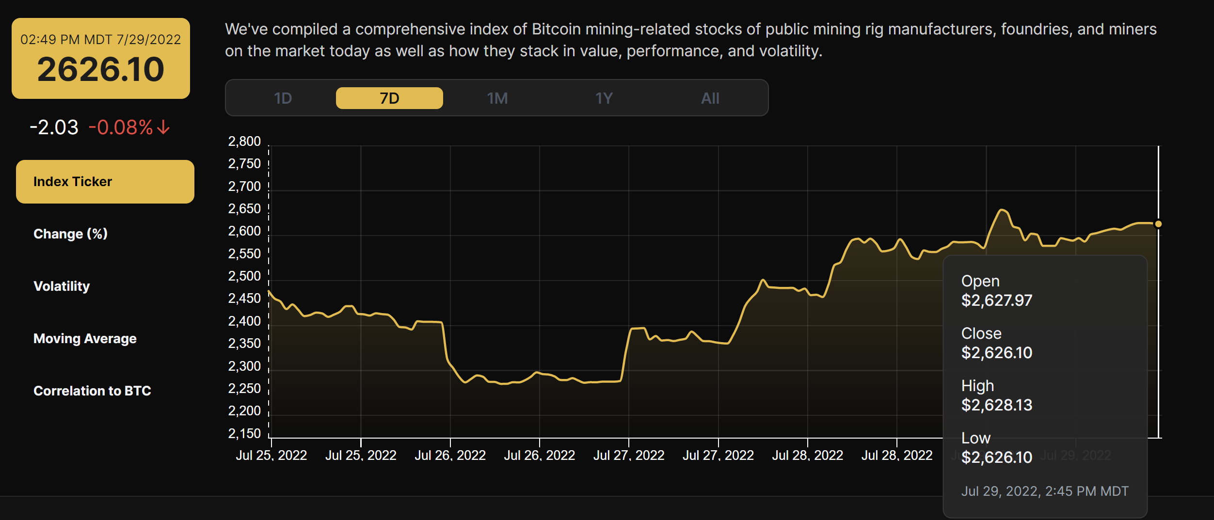The image size is (1214, 520).
Task: View the Volatility metric
Action: tap(61, 286)
